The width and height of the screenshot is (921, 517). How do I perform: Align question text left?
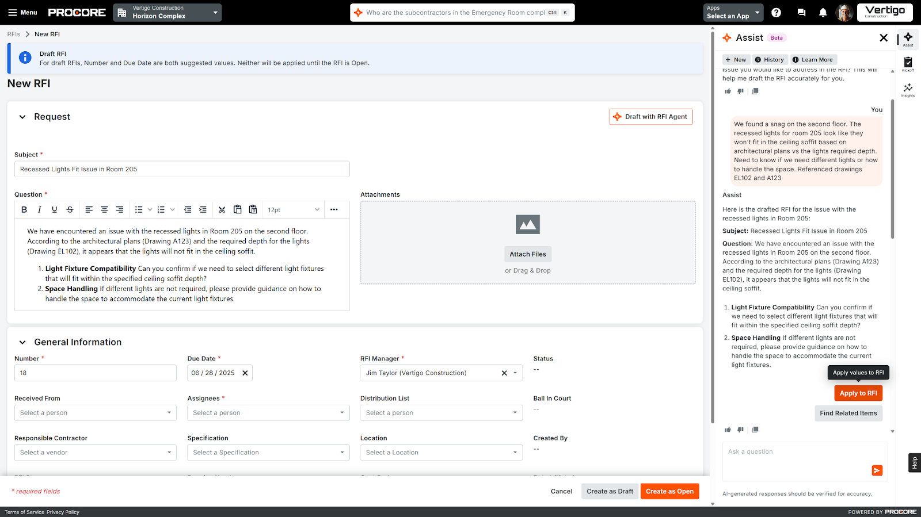pyautogui.click(x=89, y=210)
